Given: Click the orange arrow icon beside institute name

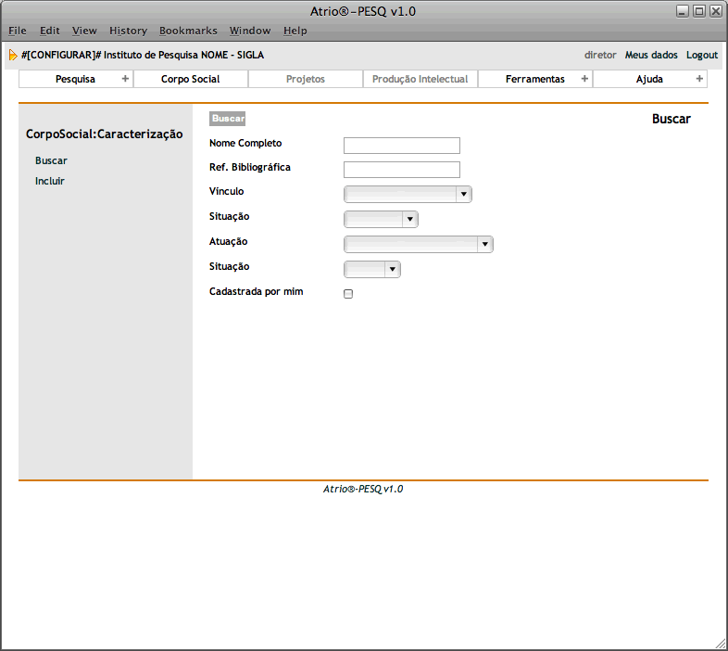Looking at the screenshot, I should 13,55.
